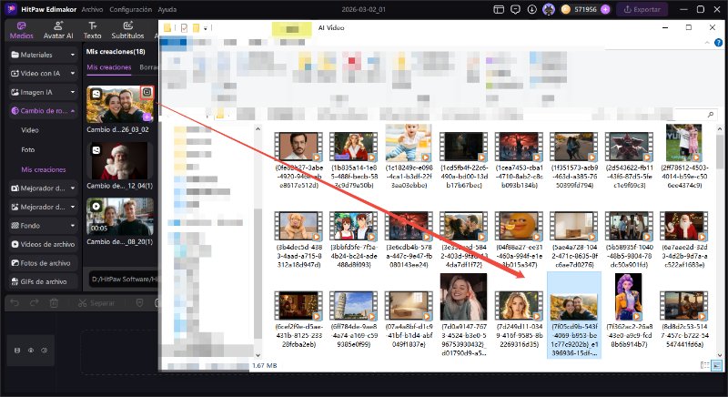Click the open-folder icon on first creation thumbnail
The height and width of the screenshot is (397, 728).
point(147,92)
